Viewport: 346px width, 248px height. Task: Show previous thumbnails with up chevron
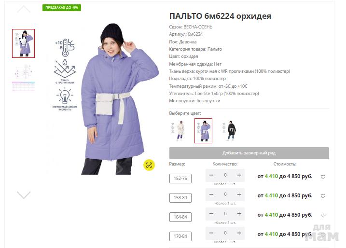pyautogui.click(x=24, y=9)
